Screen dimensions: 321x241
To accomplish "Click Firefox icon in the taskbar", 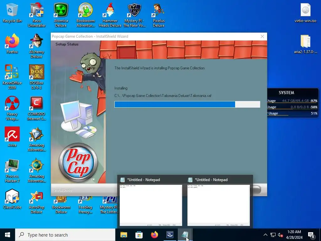I will pyautogui.click(x=154, y=235).
